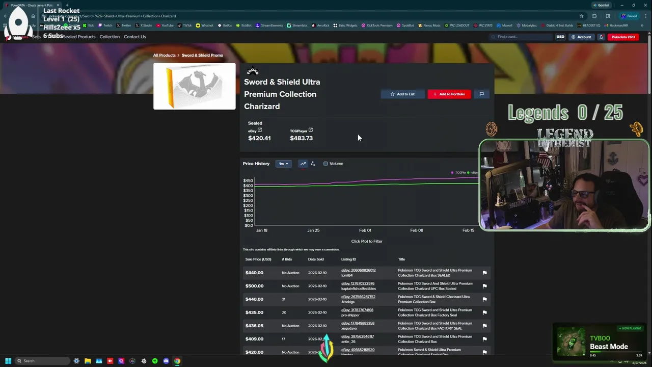652x367 pixels.
Task: Toggle the eBay legend series
Action: (x=473, y=173)
